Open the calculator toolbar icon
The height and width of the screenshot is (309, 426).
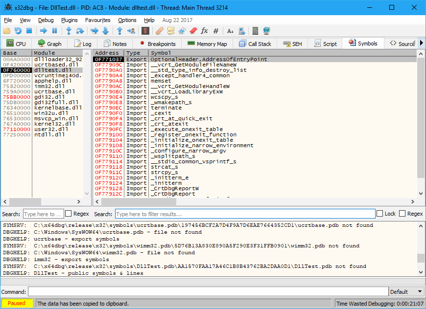[255, 30]
